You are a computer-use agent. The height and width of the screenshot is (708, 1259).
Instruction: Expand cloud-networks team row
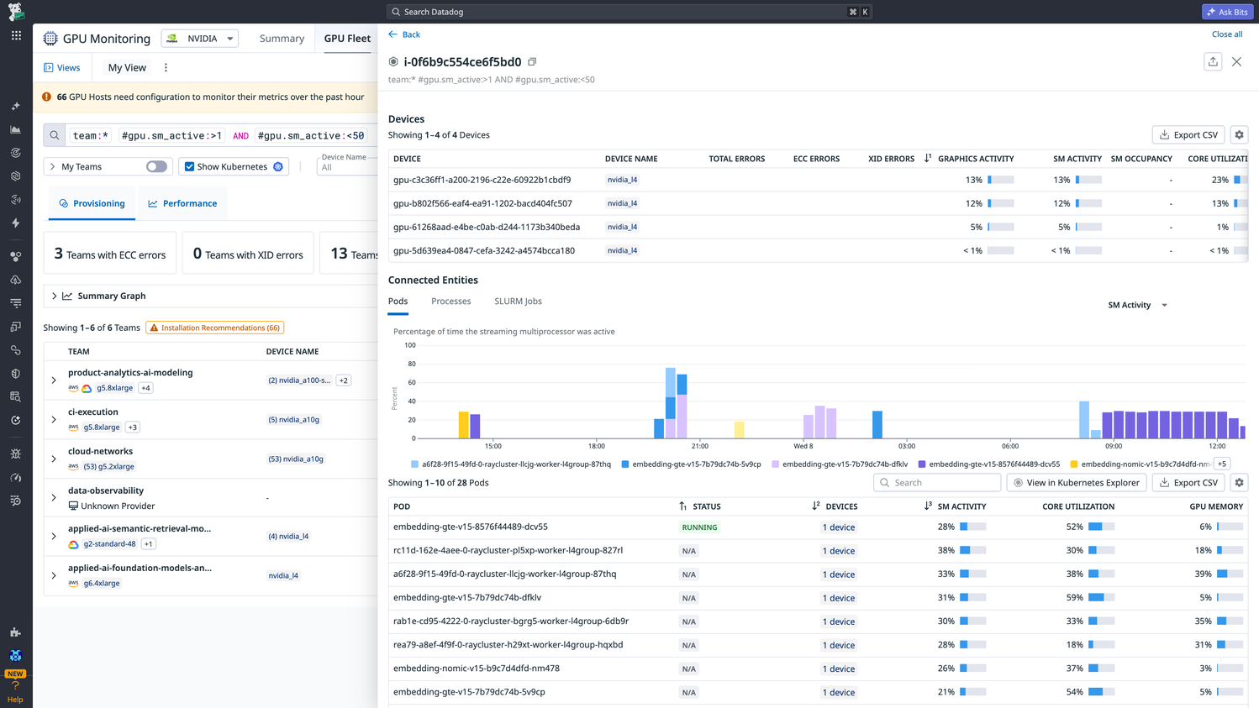tap(54, 459)
